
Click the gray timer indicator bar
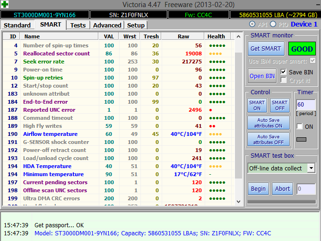(301, 140)
